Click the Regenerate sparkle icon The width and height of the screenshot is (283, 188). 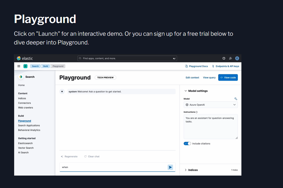click(x=62, y=156)
